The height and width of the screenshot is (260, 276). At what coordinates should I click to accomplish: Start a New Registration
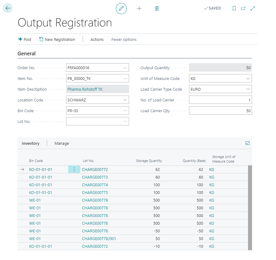[57, 39]
